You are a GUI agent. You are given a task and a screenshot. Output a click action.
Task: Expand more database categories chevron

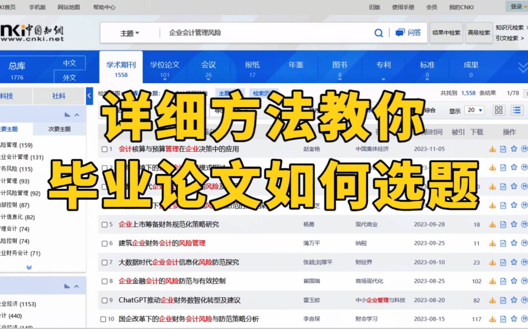522,68
